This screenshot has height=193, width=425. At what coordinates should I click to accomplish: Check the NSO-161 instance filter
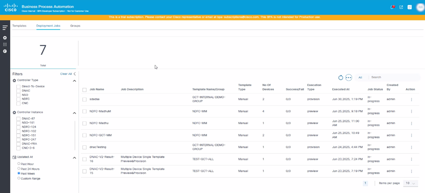19,123
